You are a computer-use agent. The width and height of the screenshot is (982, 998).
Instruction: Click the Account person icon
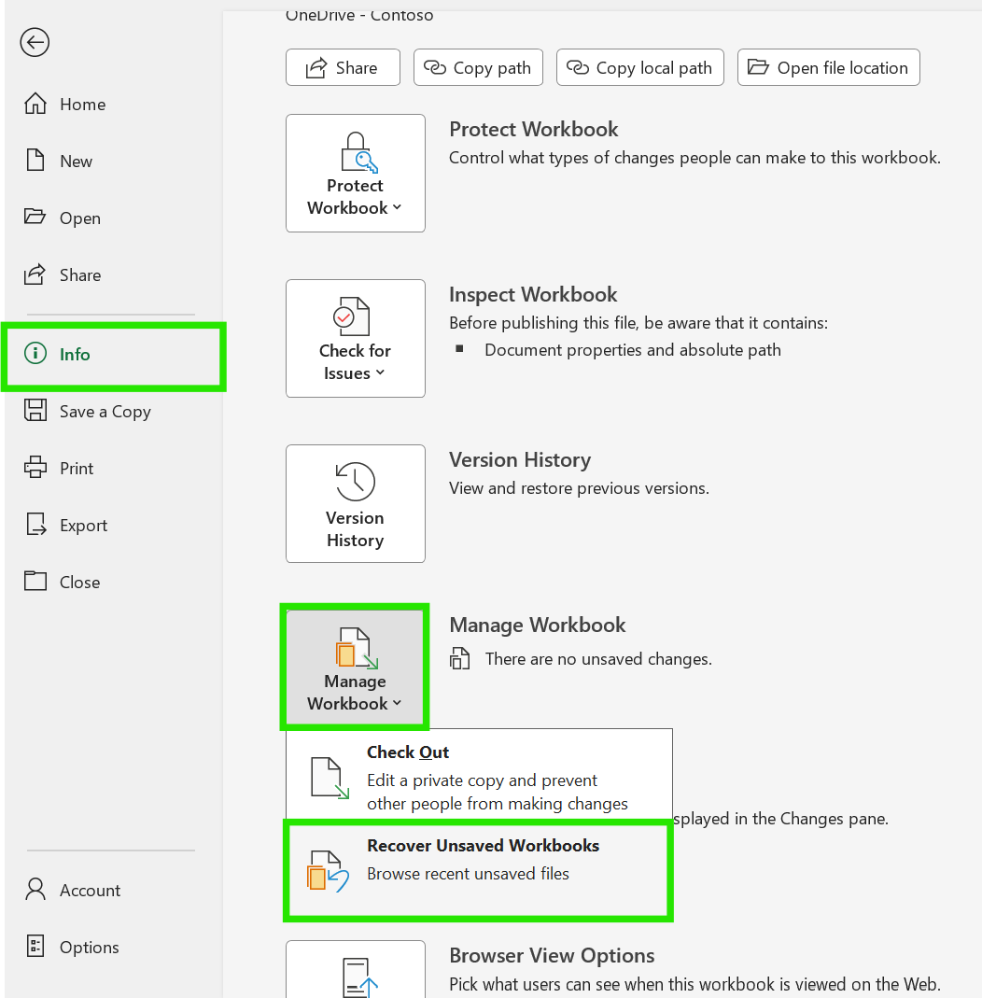35,889
